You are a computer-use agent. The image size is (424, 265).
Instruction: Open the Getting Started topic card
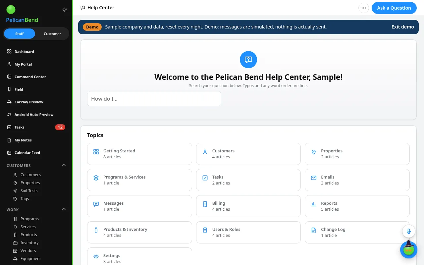139,154
